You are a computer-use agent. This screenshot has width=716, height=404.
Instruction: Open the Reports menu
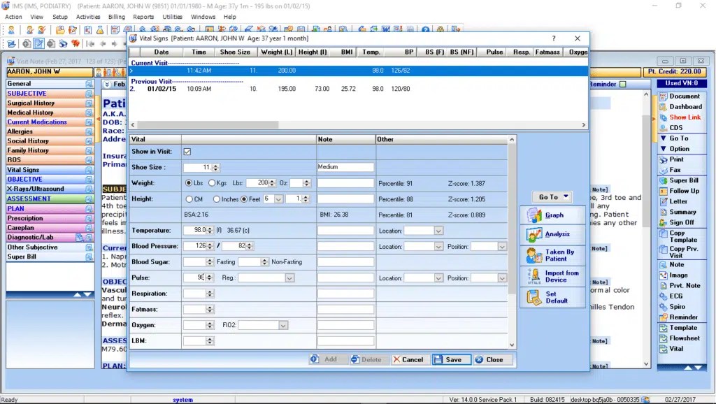143,17
